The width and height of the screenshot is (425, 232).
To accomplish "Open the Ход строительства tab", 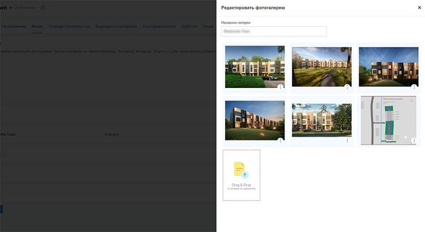I will tap(159, 27).
